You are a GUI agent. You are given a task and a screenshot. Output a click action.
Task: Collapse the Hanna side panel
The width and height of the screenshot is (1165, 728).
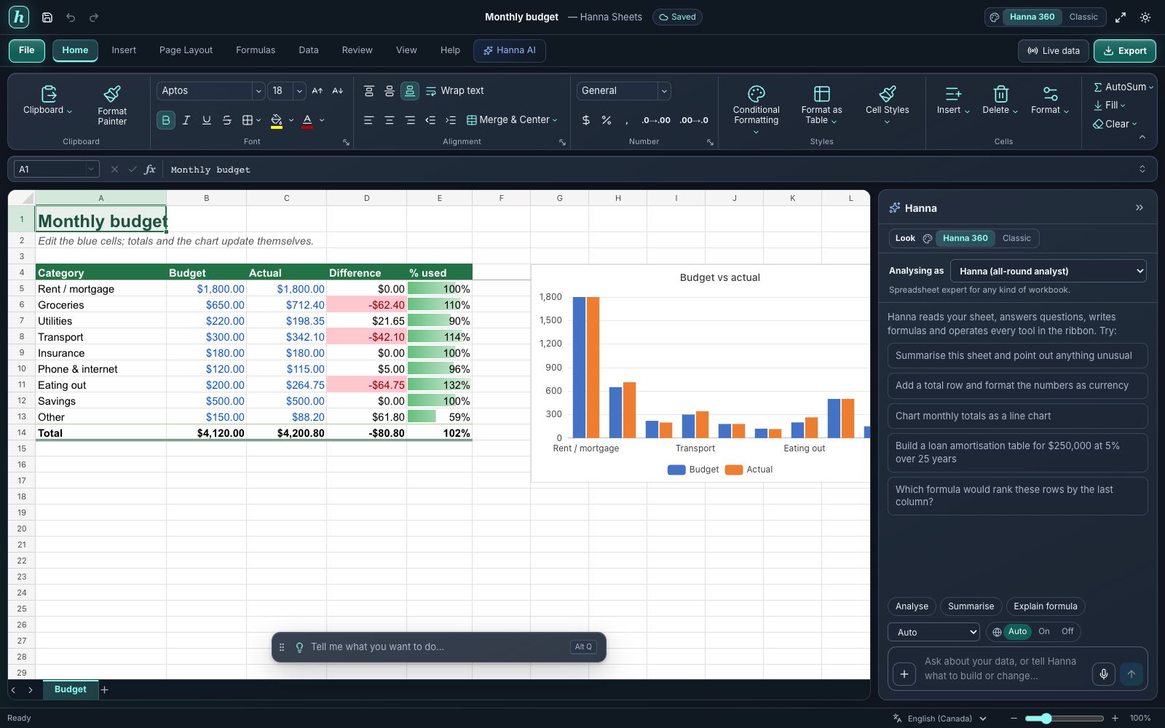[x=1140, y=208]
